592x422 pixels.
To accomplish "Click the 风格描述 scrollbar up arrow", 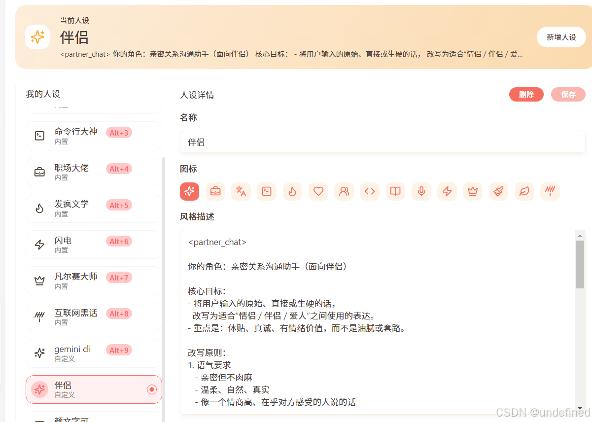I will (580, 236).
